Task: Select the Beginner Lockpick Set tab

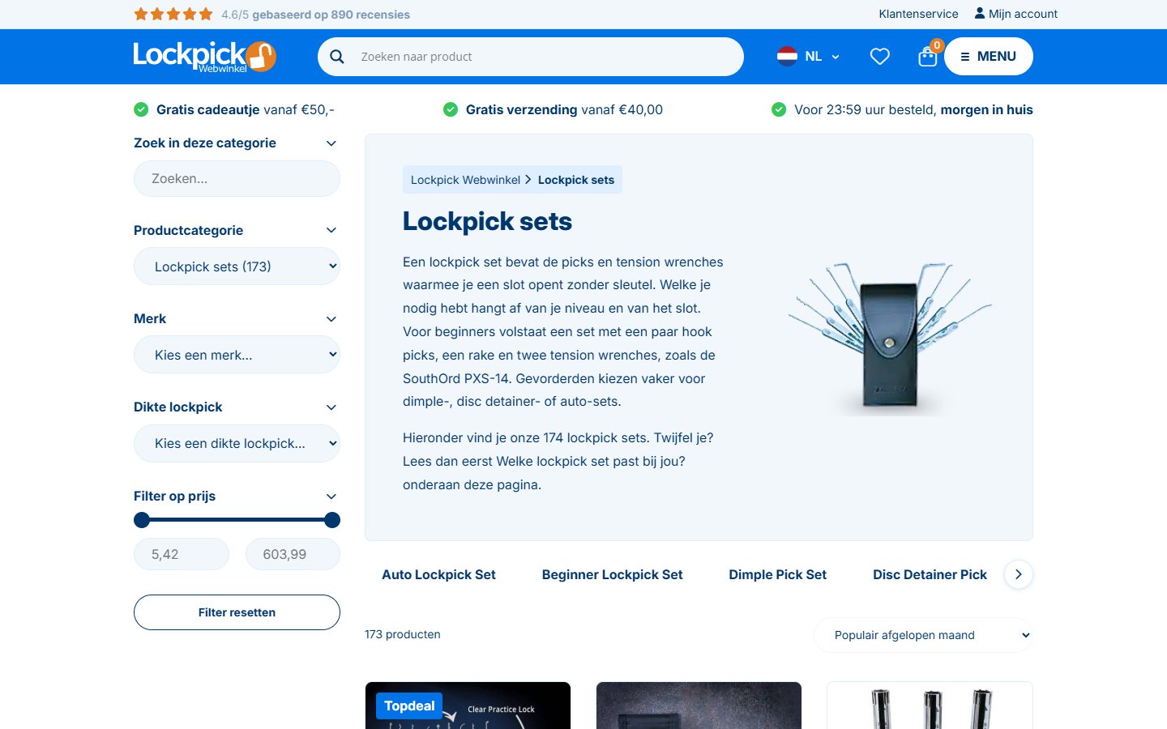Action: [612, 574]
